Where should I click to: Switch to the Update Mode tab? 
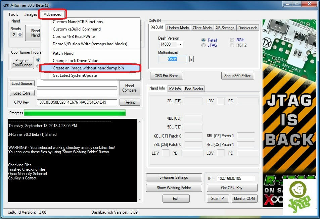pos(178,28)
